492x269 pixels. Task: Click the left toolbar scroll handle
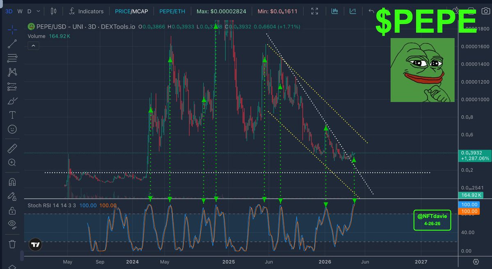21,255
